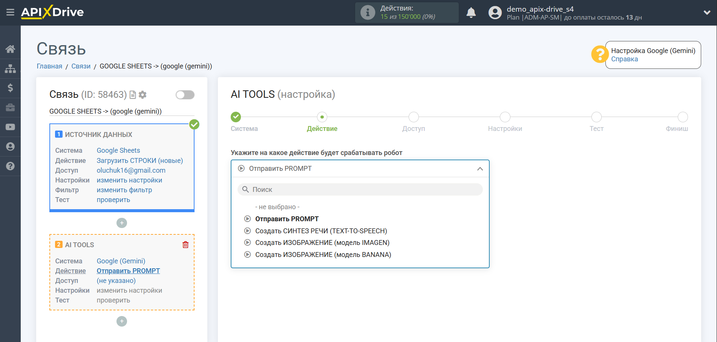717x342 pixels.
Task: Add a step after the AI TOOLS block
Action: point(122,321)
